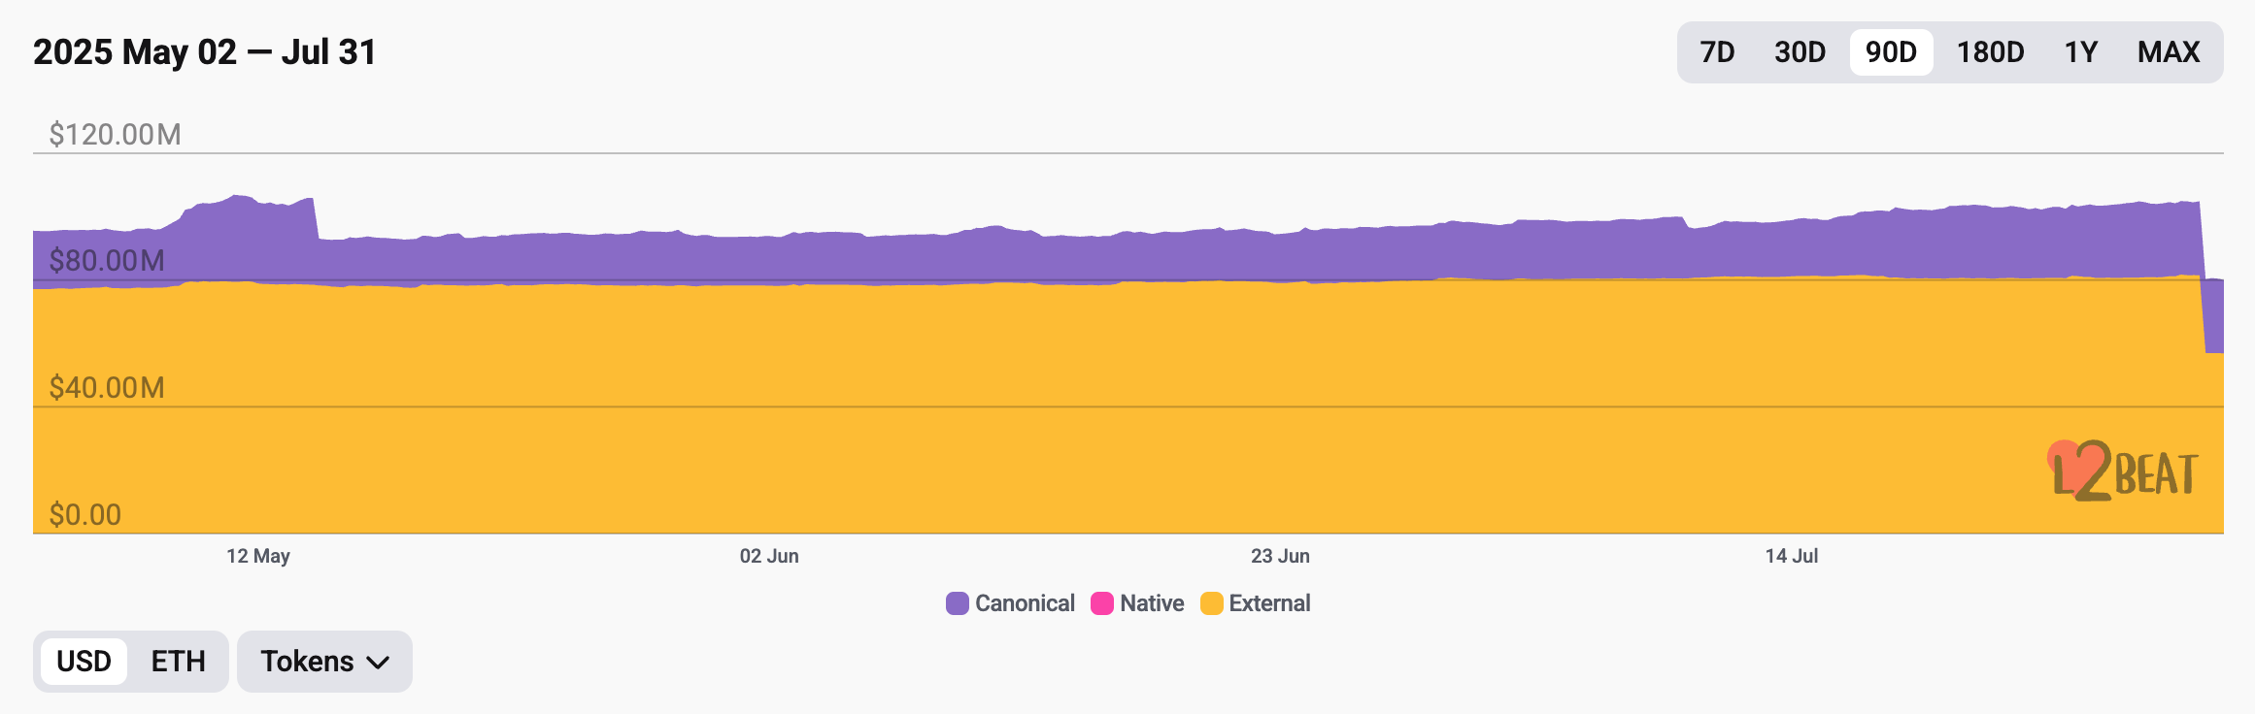Click the pink Native legend swatch
The image size is (2255, 714).
click(1101, 603)
